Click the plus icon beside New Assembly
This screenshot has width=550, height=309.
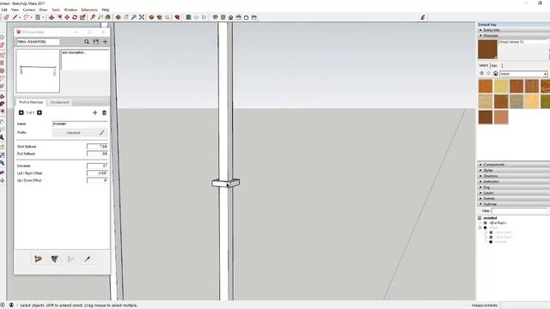click(x=105, y=42)
